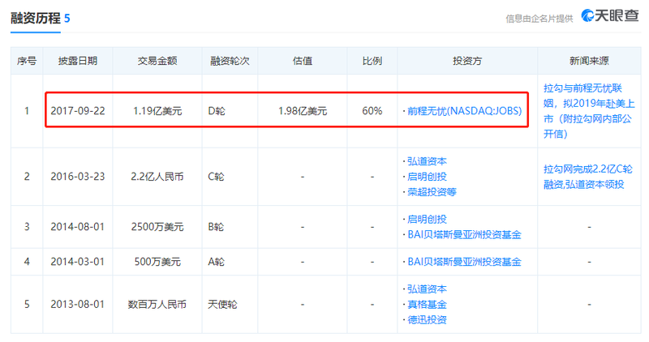Image resolution: width=649 pixels, height=342 pixels.
Task: Click the 序号 column header
Action: click(27, 61)
